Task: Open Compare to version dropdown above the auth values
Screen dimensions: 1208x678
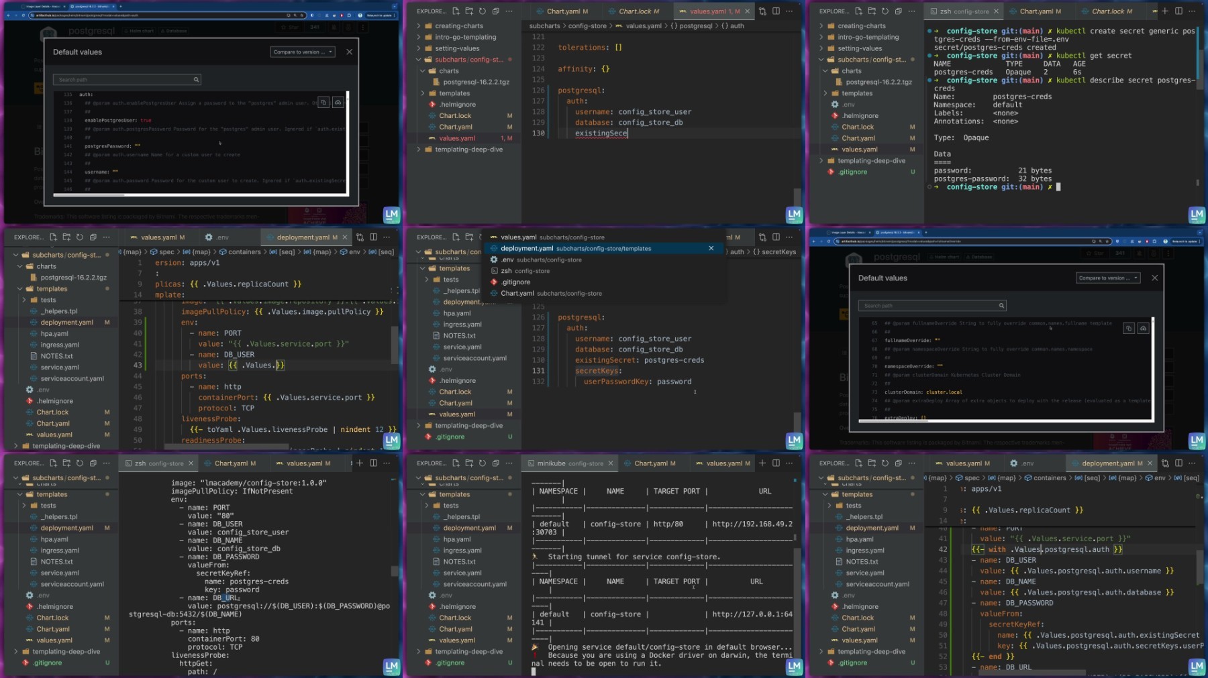Action: [303, 52]
